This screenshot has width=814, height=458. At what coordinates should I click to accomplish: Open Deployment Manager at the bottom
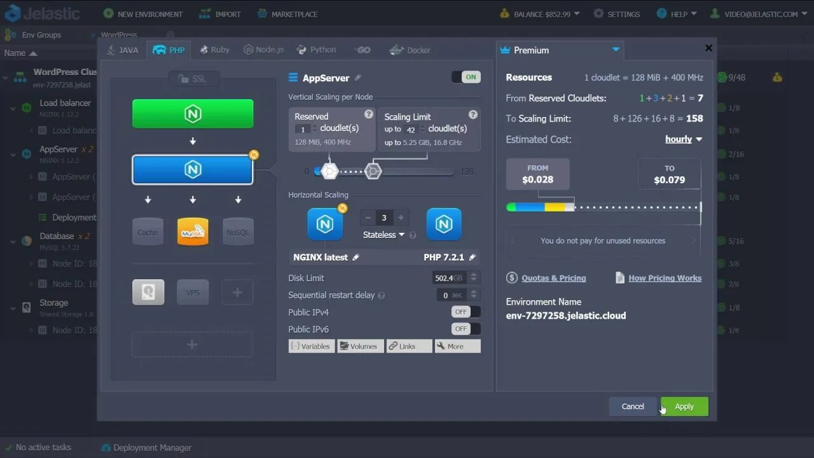coord(146,448)
